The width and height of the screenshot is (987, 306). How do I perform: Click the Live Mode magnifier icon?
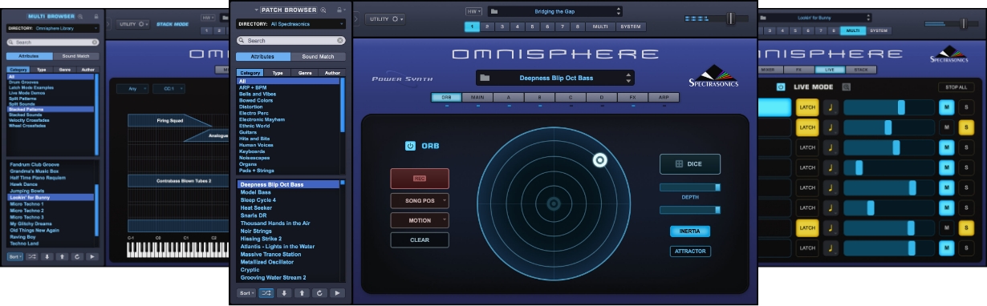tap(846, 87)
